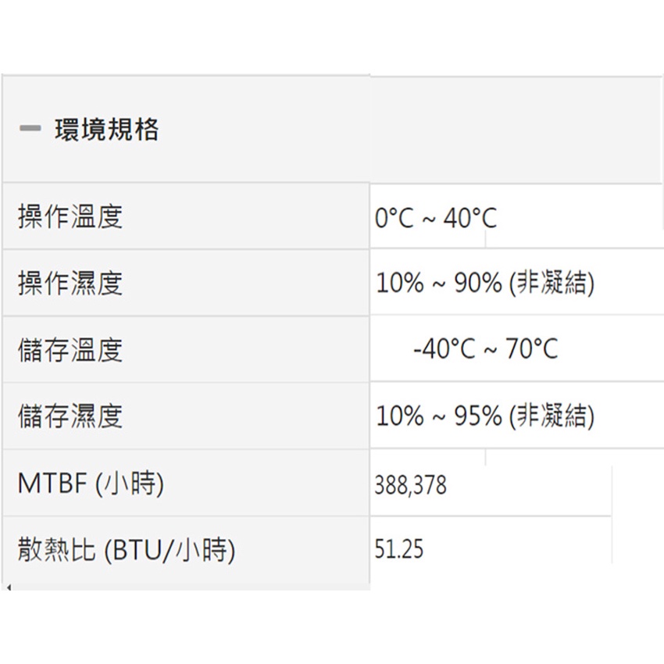
Task: Click the blank header cell right of 環境規格
Action: 516,130
